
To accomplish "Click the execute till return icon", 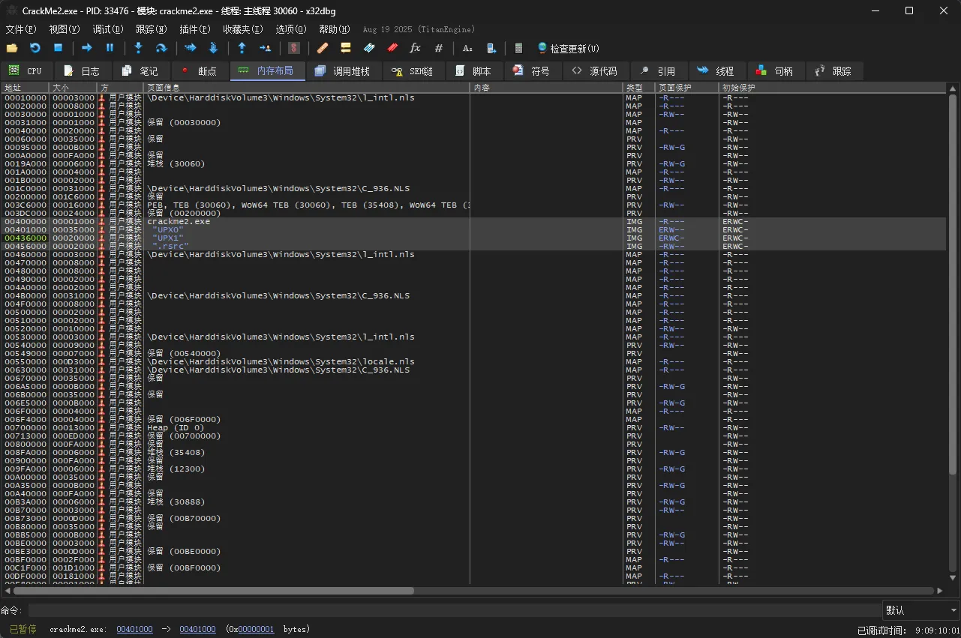I will 242,48.
